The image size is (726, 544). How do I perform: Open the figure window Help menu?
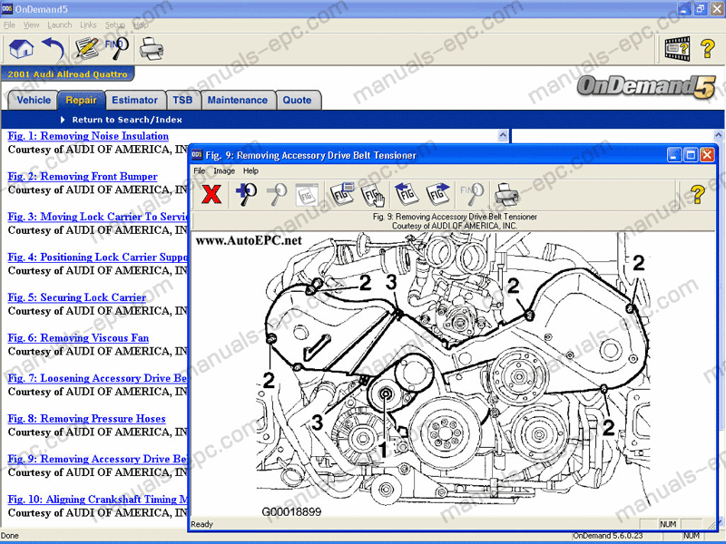pyautogui.click(x=250, y=170)
